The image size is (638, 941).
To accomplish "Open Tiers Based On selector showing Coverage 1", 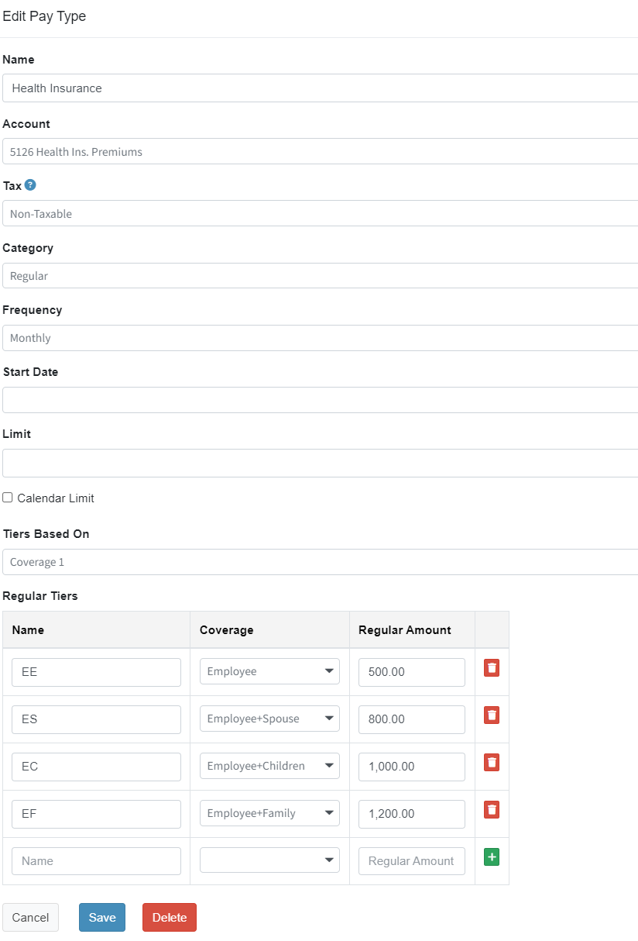I will 321,562.
